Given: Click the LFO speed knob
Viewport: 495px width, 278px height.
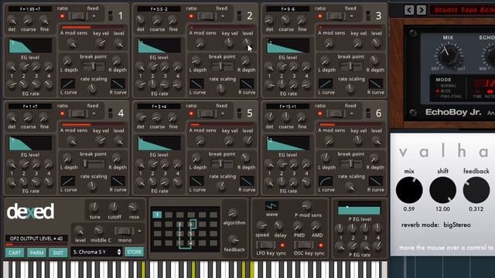Looking at the screenshot, I should (x=261, y=225).
